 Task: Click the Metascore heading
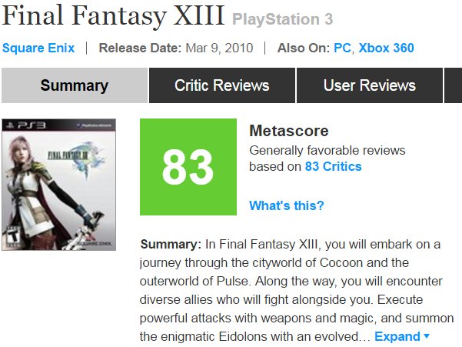[x=288, y=131]
